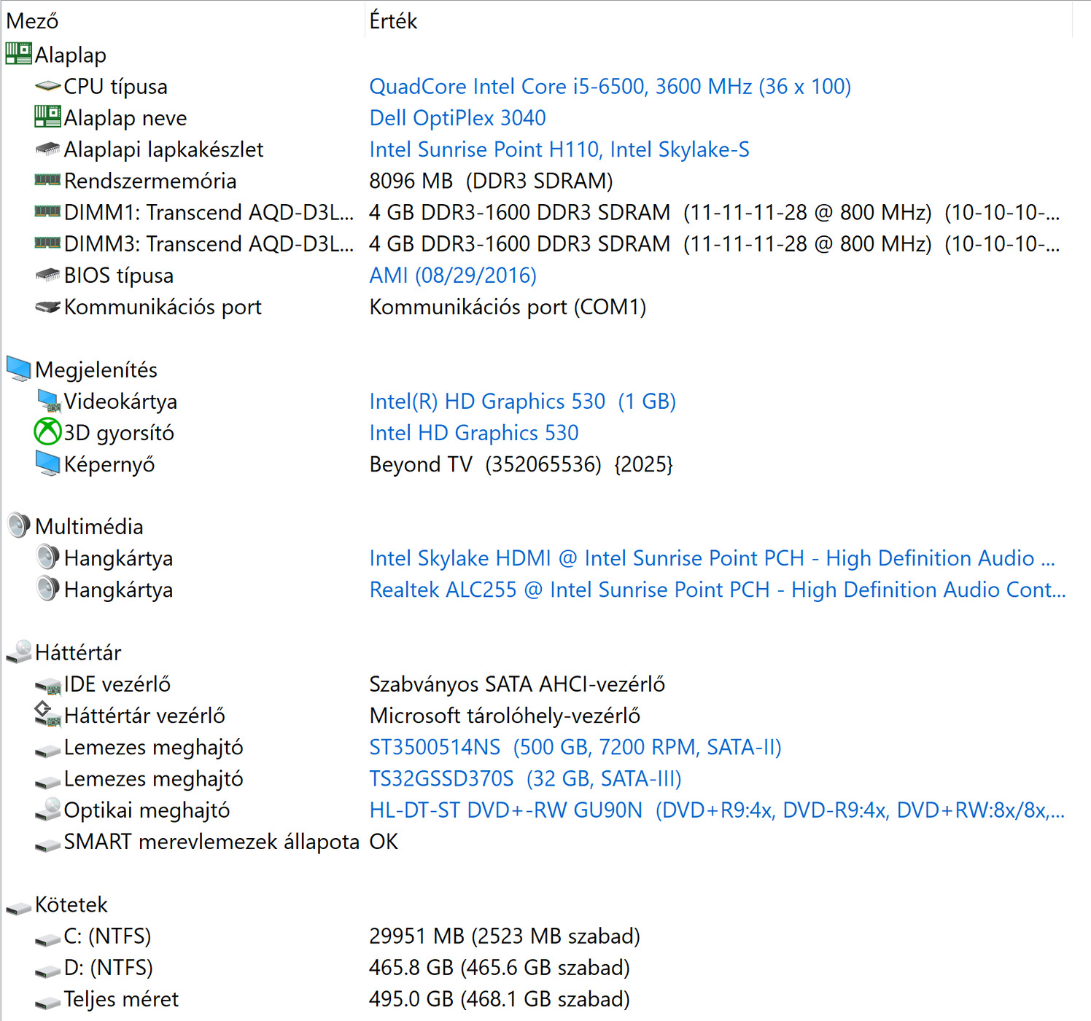Select the Rendszermemória field label

click(x=150, y=180)
